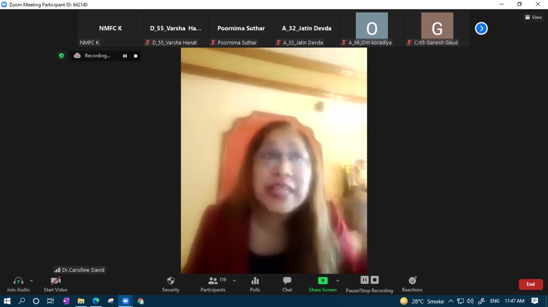Open the Polls panel

coord(255,284)
